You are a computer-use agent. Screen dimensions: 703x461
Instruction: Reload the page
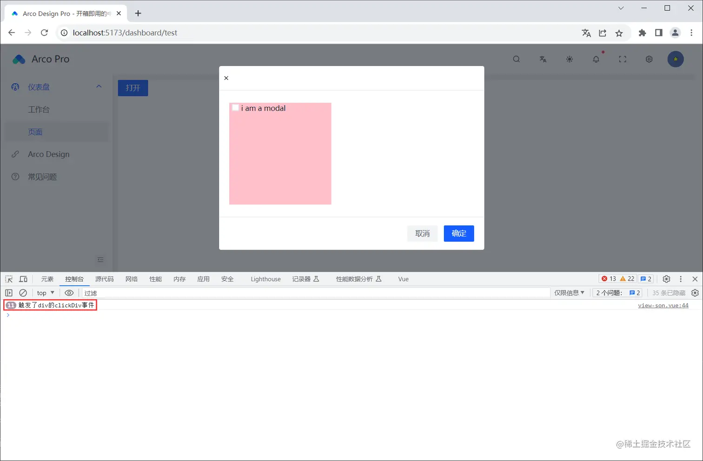pyautogui.click(x=44, y=33)
